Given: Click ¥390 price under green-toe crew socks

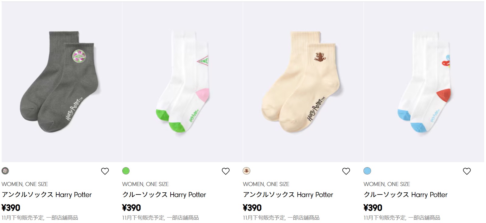Looking at the screenshot, I should point(132,208).
